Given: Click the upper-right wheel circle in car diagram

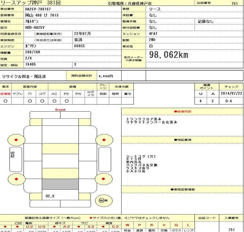Looking at the screenshot, I should [104, 140].
